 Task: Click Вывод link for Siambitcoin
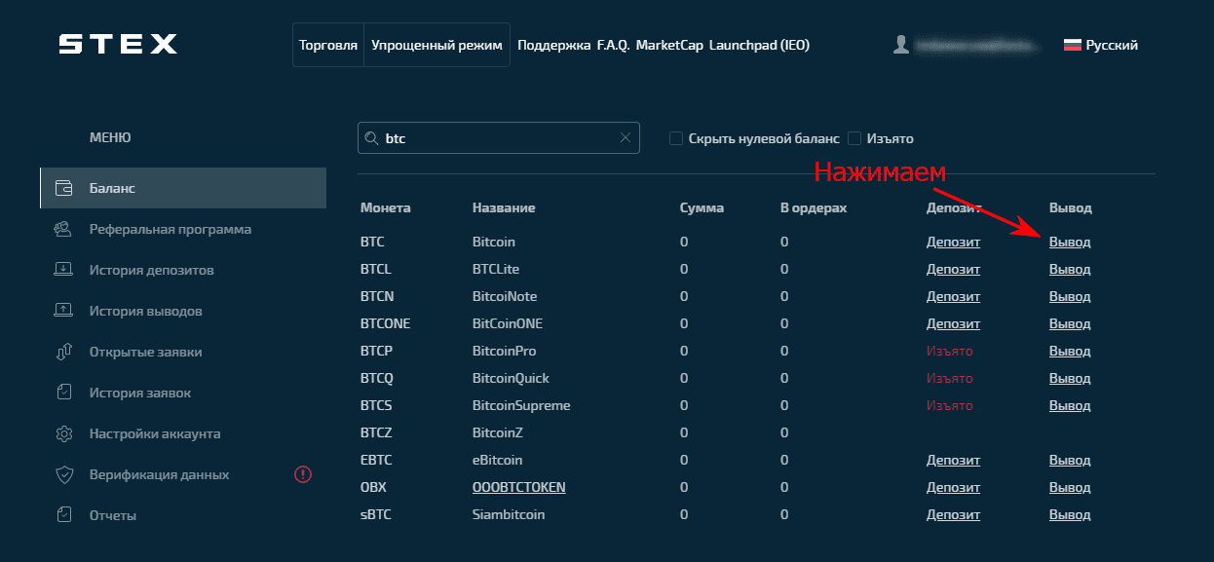coord(1070,514)
